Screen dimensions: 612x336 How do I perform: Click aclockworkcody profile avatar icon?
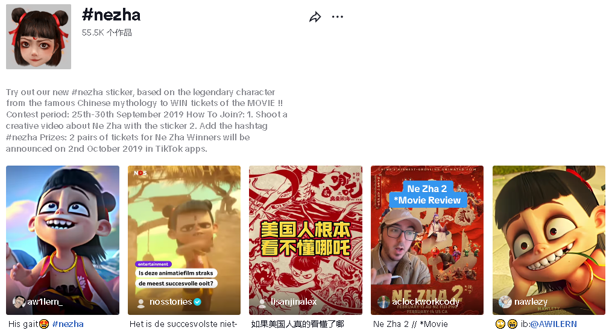[383, 302]
